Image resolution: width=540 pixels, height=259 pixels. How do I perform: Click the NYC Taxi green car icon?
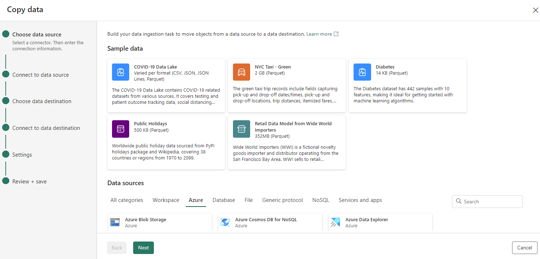click(x=241, y=72)
